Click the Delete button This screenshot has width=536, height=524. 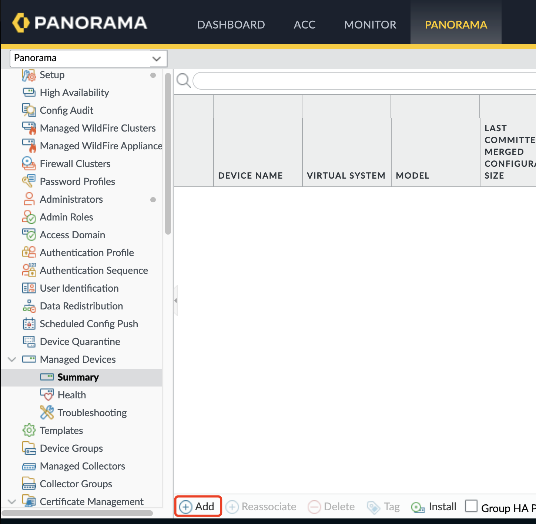[331, 507]
